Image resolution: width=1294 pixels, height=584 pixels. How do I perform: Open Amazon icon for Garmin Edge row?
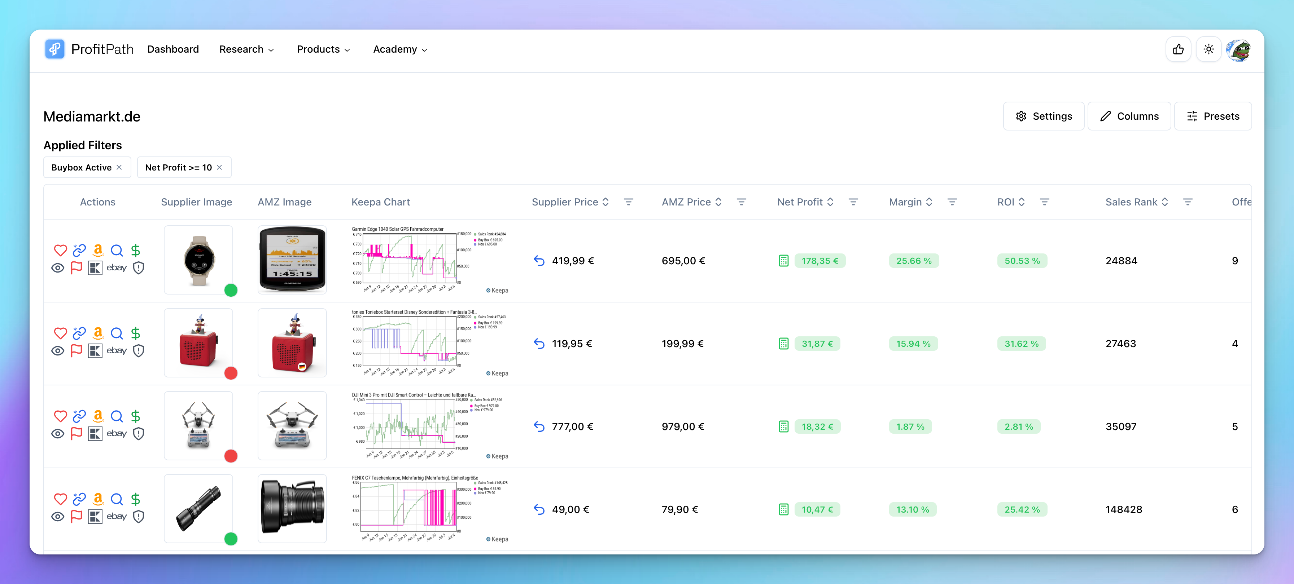click(x=99, y=250)
